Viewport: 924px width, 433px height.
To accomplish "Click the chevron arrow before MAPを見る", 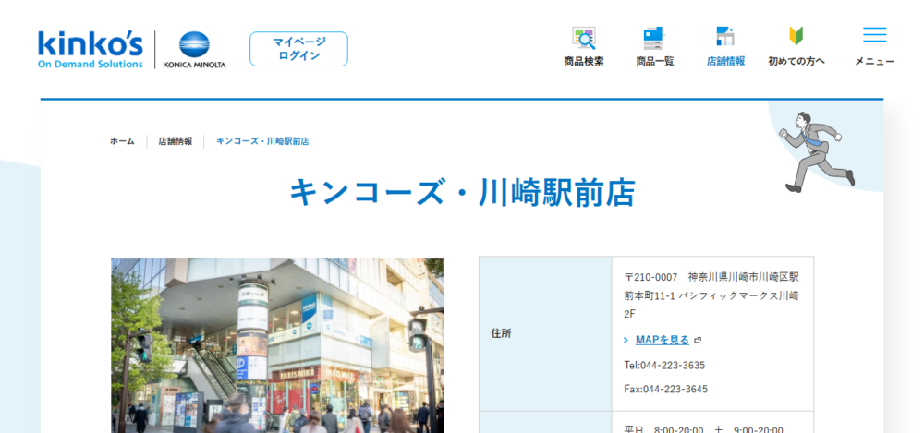I will 626,341.
